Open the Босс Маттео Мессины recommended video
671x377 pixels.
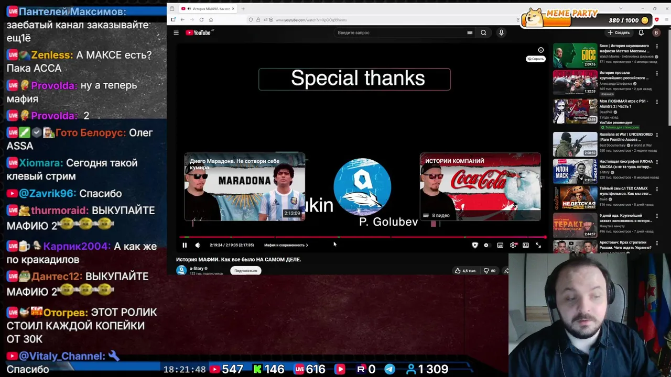tap(575, 55)
